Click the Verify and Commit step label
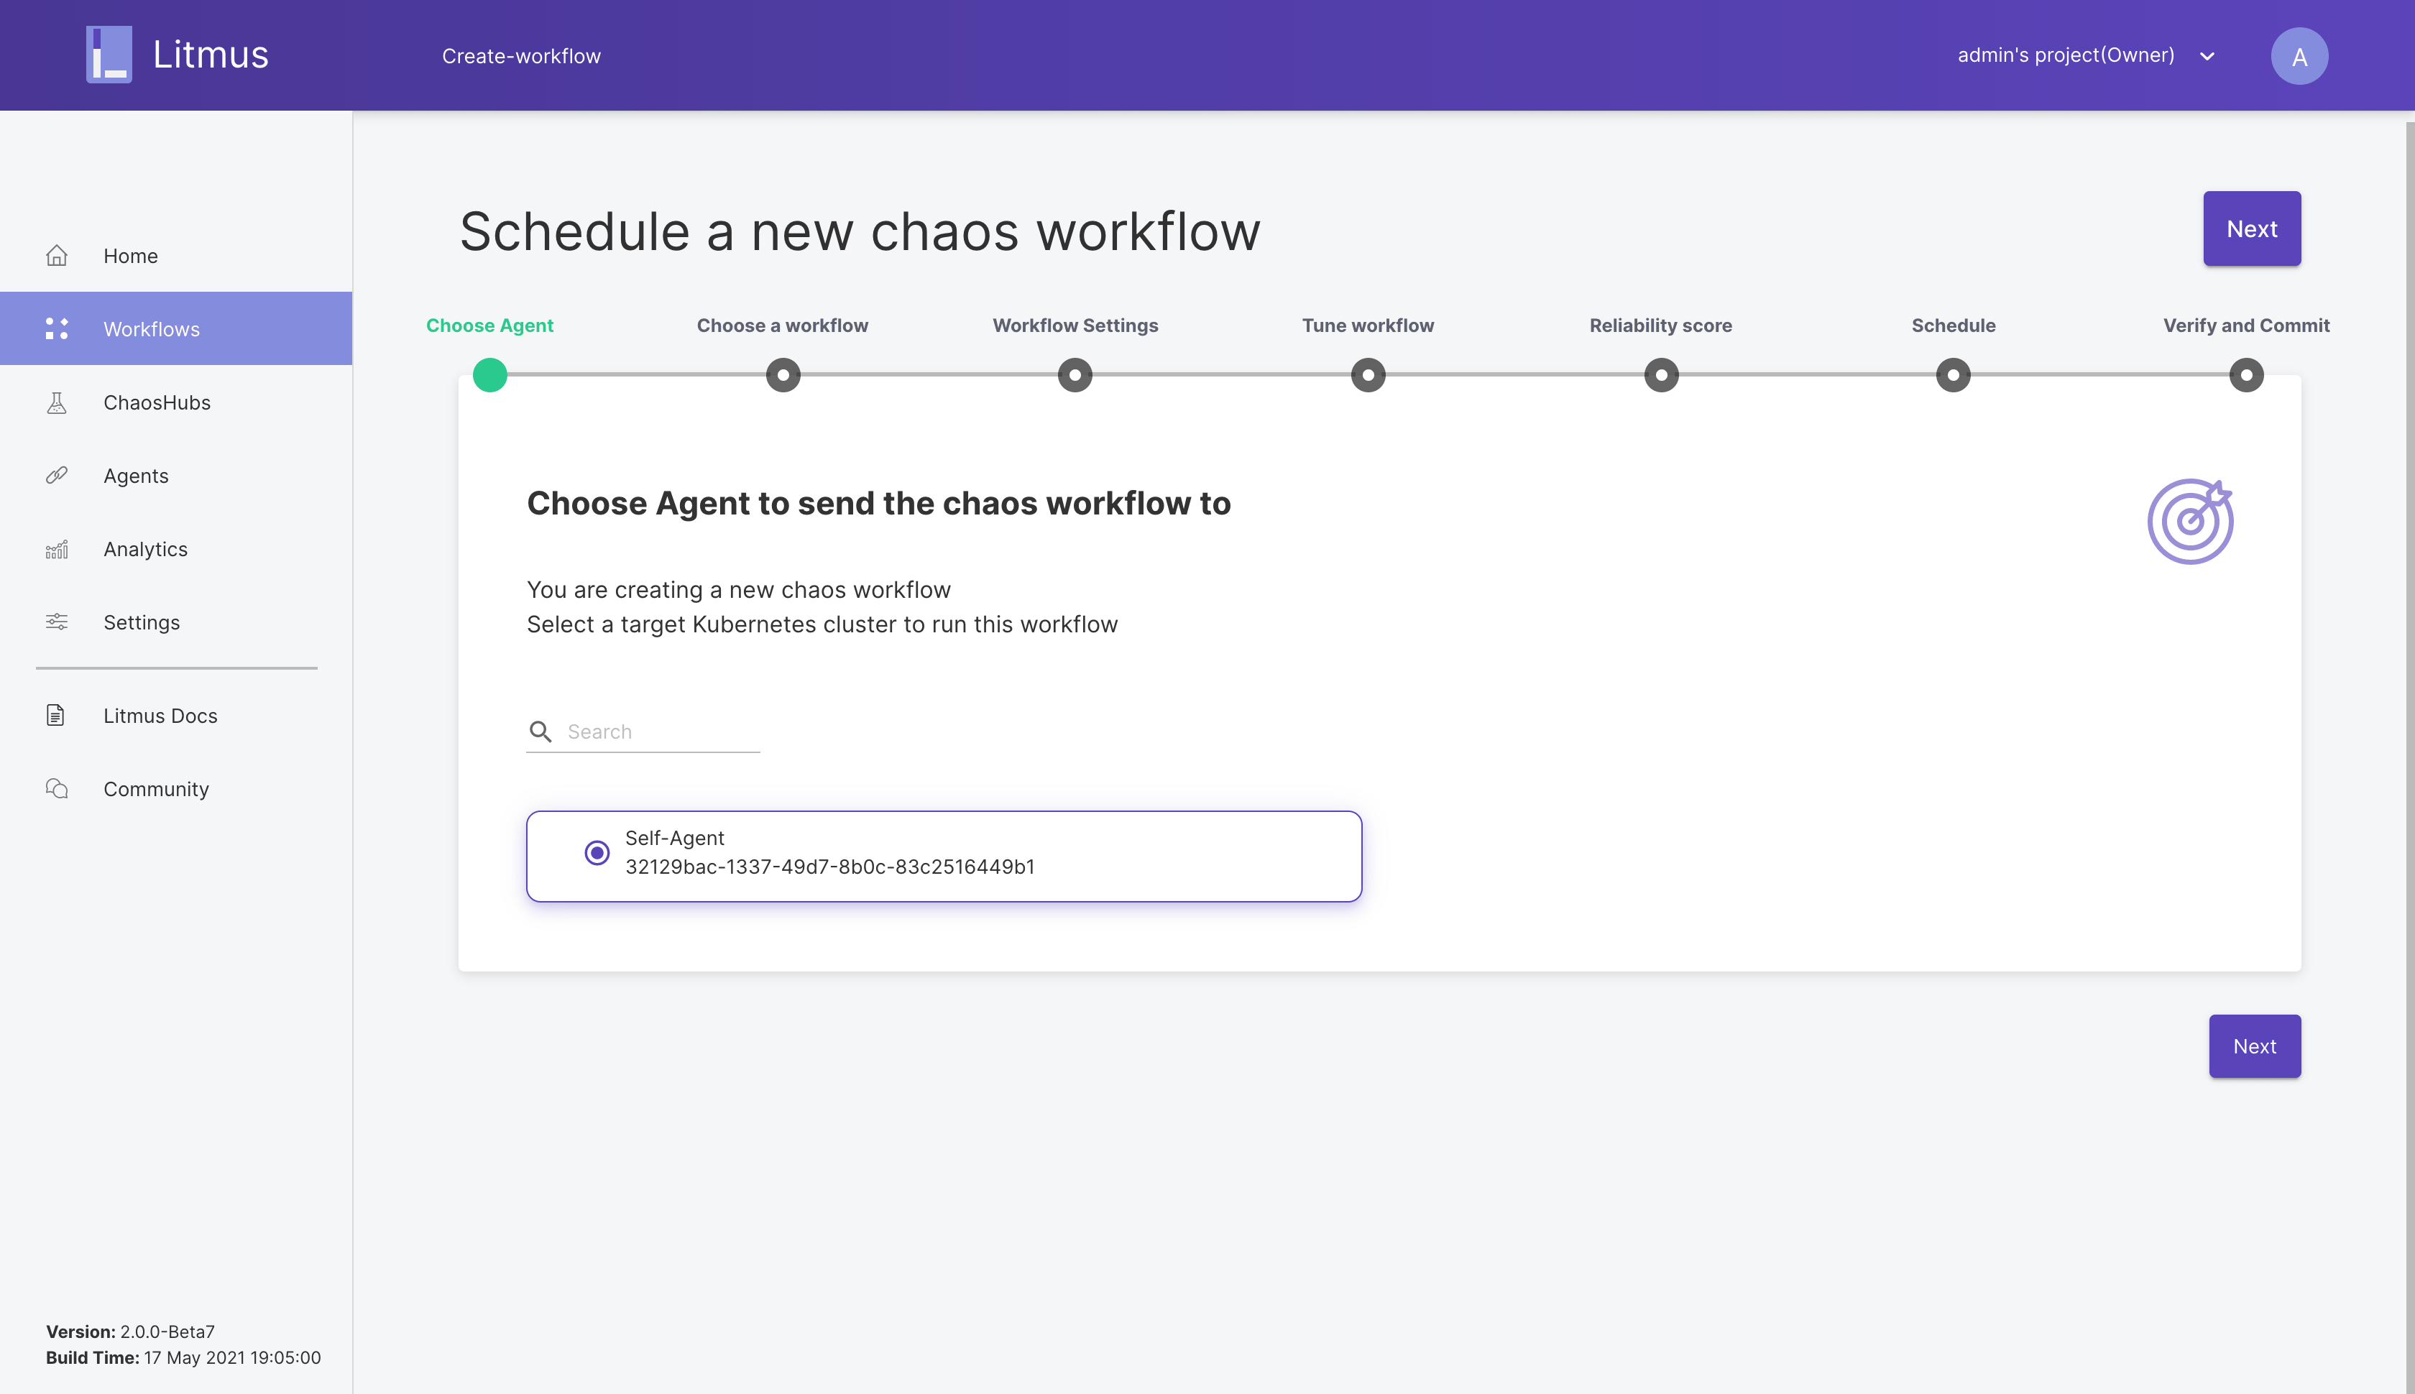Image resolution: width=2415 pixels, height=1394 pixels. pos(2245,326)
